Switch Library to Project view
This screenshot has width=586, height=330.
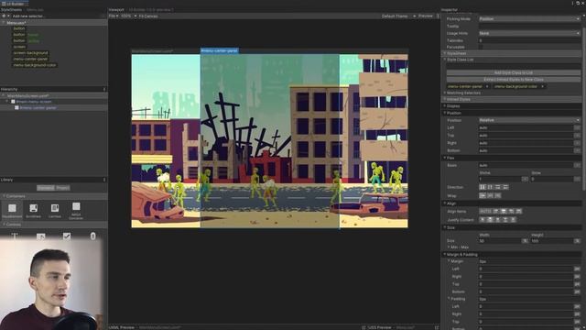point(62,188)
